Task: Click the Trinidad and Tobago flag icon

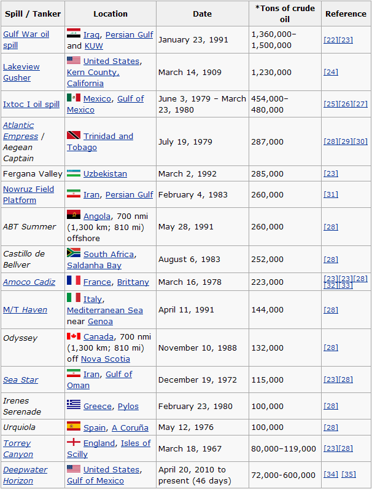Action: point(74,135)
